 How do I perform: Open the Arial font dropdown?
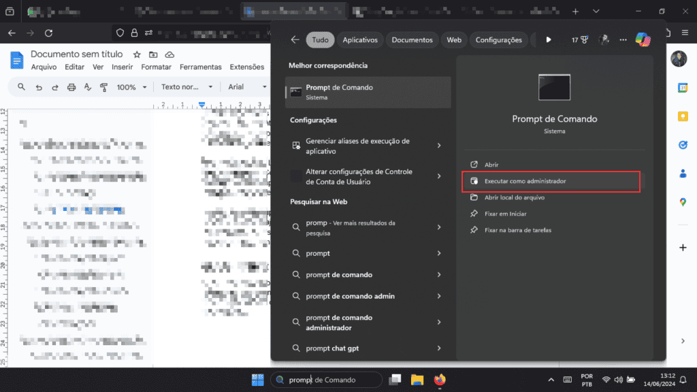(247, 87)
